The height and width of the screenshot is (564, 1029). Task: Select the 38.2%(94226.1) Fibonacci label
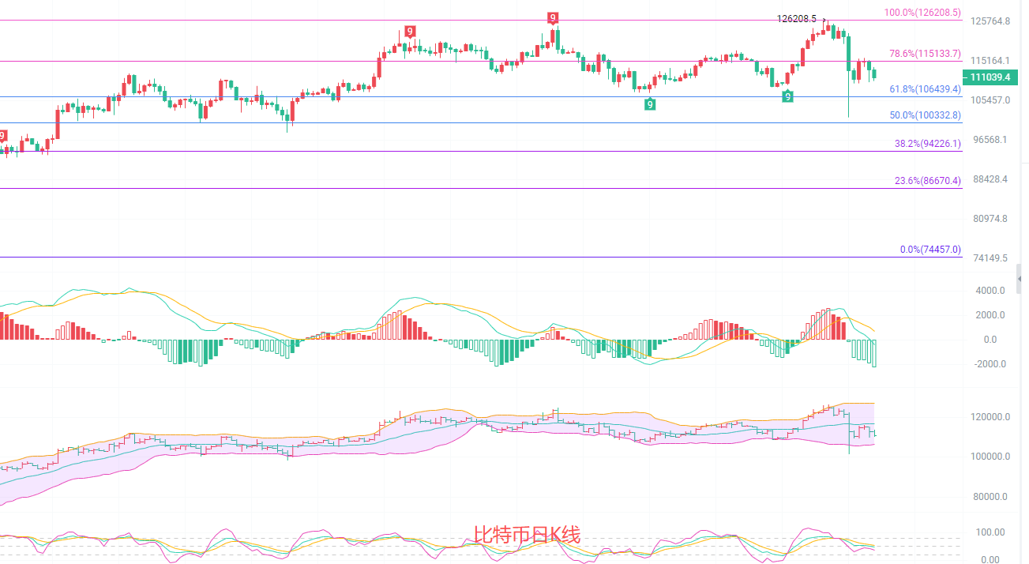927,144
